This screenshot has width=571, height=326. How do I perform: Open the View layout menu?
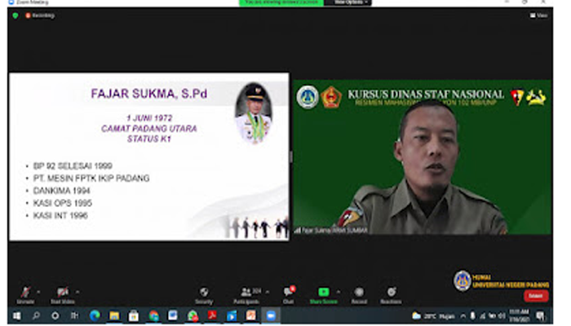pyautogui.click(x=539, y=15)
